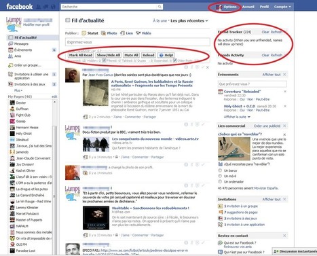Click Clear in the Friend Tracker box
The image size is (317, 256).
coord(265,32)
